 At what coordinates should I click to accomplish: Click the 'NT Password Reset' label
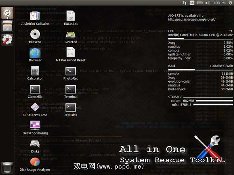coord(71,60)
